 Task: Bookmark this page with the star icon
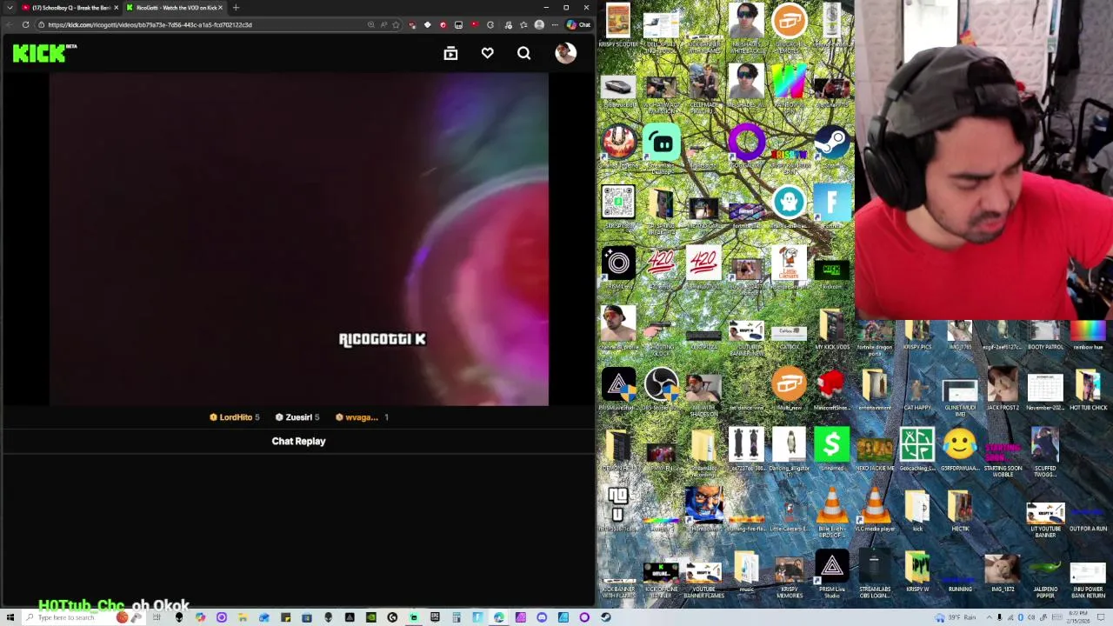pyautogui.click(x=396, y=24)
